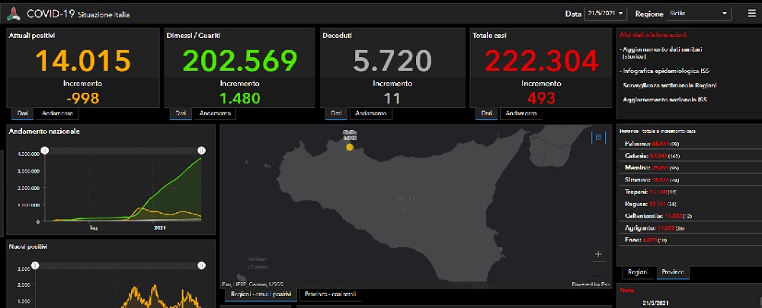Viewport: 762px width, 308px height.
Task: Switch map to Province - casi totali tab
Action: (329, 294)
